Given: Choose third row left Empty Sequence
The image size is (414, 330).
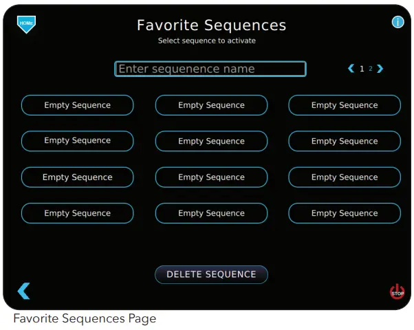Looking at the screenshot, I should point(77,177).
